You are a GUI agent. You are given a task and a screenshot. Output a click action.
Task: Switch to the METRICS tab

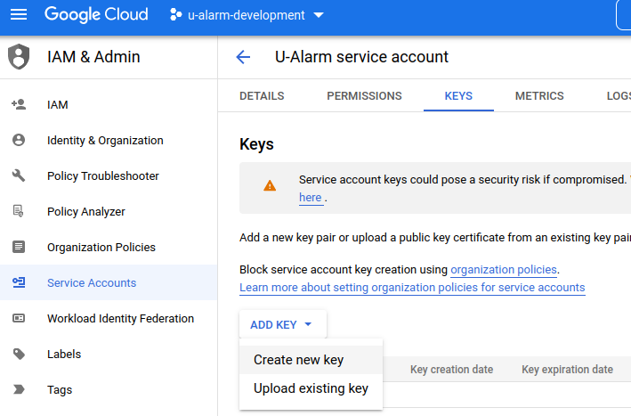click(x=539, y=96)
